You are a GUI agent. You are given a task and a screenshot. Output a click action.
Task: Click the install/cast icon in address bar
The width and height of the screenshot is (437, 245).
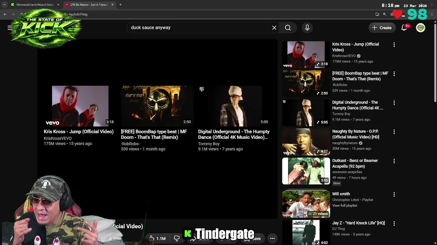(x=377, y=14)
